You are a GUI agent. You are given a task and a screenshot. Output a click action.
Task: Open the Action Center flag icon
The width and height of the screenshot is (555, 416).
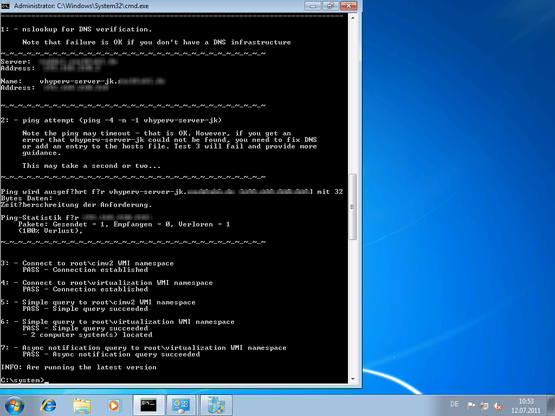[x=471, y=405]
